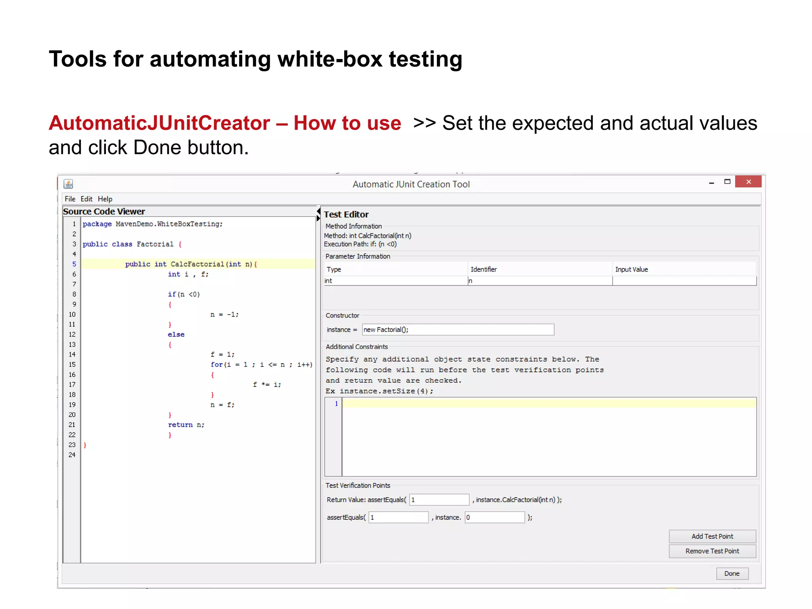Click Add Test Point button
Viewport: 812px width, 609px height.
712,536
